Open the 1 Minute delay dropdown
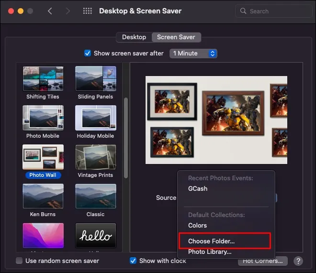This screenshot has height=273, width=316. point(193,54)
